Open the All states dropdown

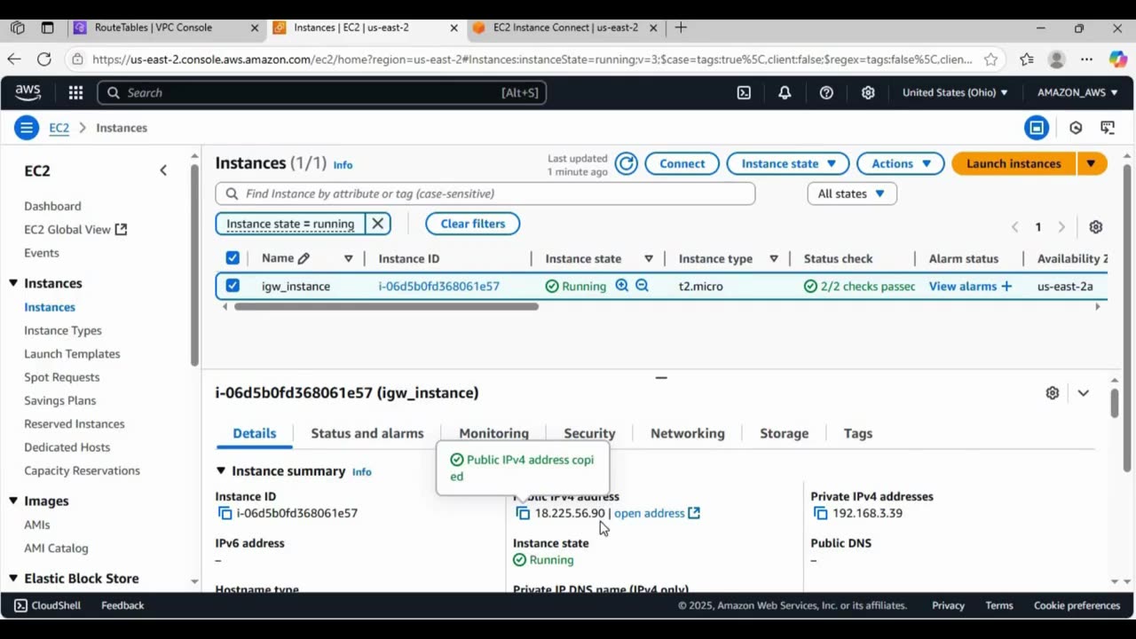851,193
